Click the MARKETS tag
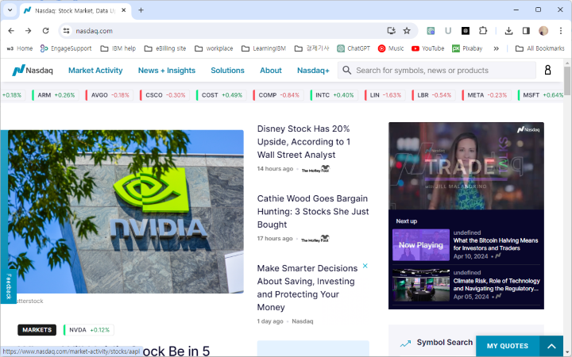Viewport: 572px width, 357px height. [37, 330]
